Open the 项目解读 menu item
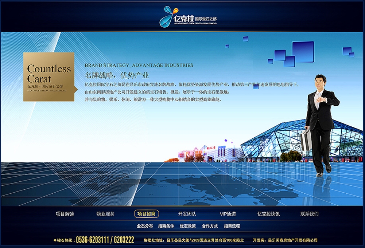The image size is (365, 248). pyautogui.click(x=65, y=214)
